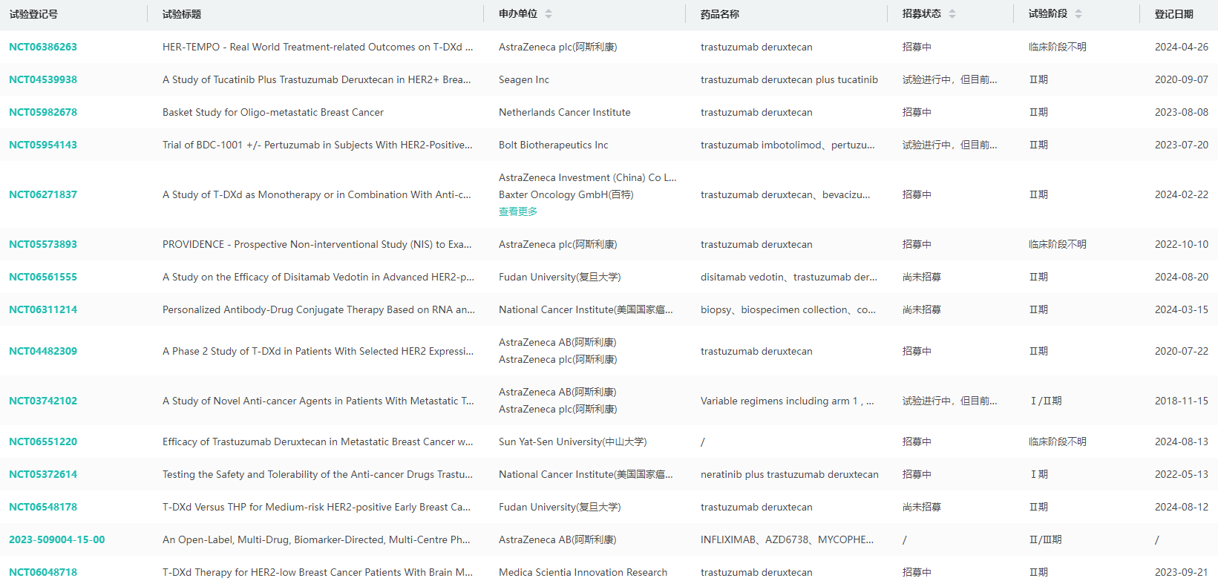
Task: Open trial NCT05954143
Action: [x=43, y=145]
